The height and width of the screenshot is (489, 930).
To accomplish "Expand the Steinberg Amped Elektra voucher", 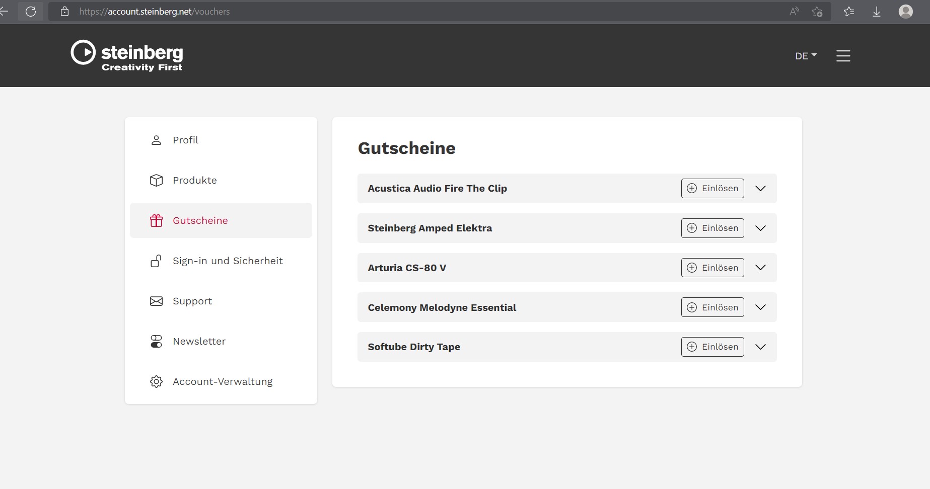I will [x=760, y=228].
